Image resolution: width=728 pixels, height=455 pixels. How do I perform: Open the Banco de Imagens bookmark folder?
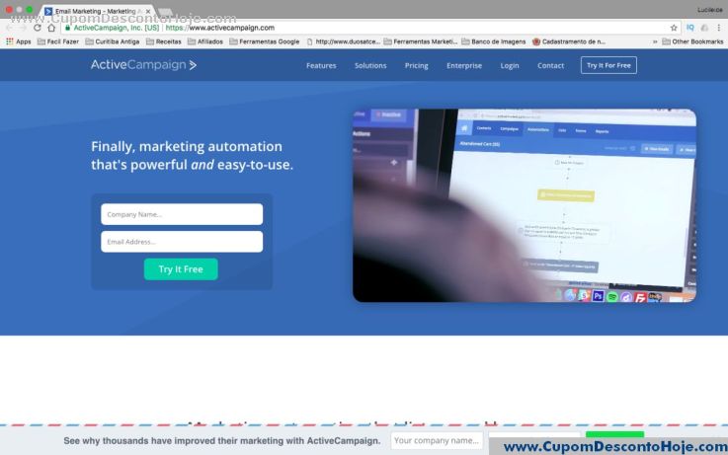(x=494, y=41)
